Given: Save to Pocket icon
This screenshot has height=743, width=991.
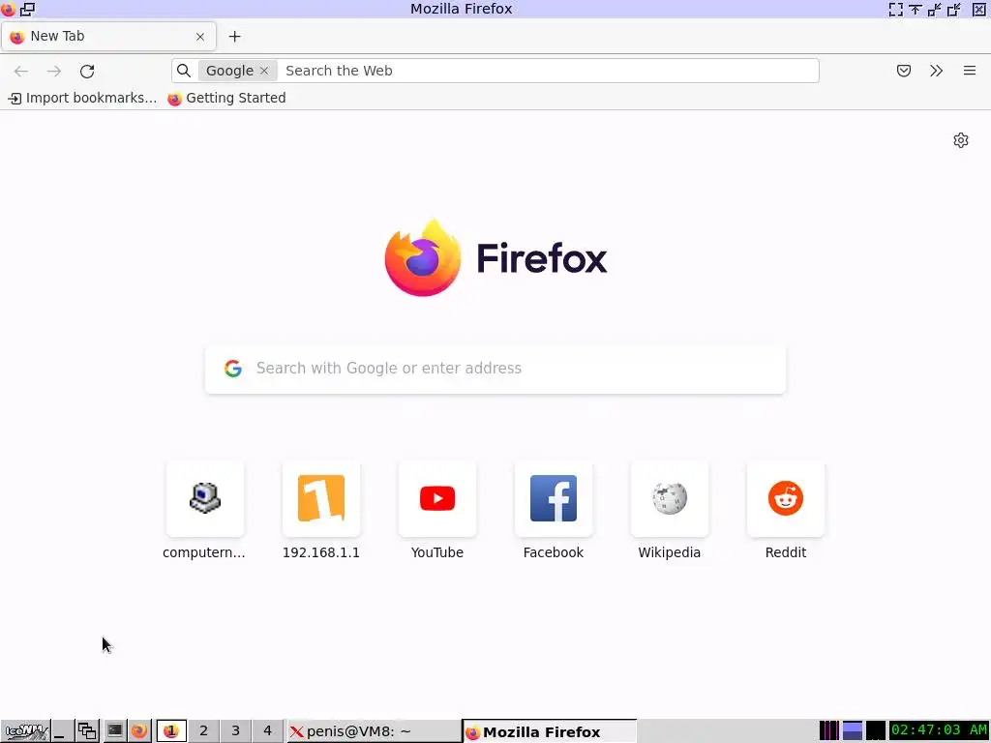Looking at the screenshot, I should [x=904, y=71].
